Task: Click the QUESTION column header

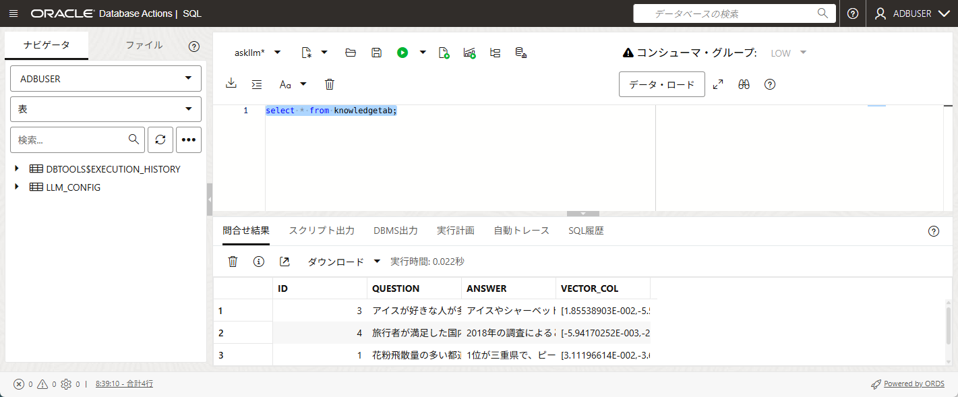Action: [415, 288]
